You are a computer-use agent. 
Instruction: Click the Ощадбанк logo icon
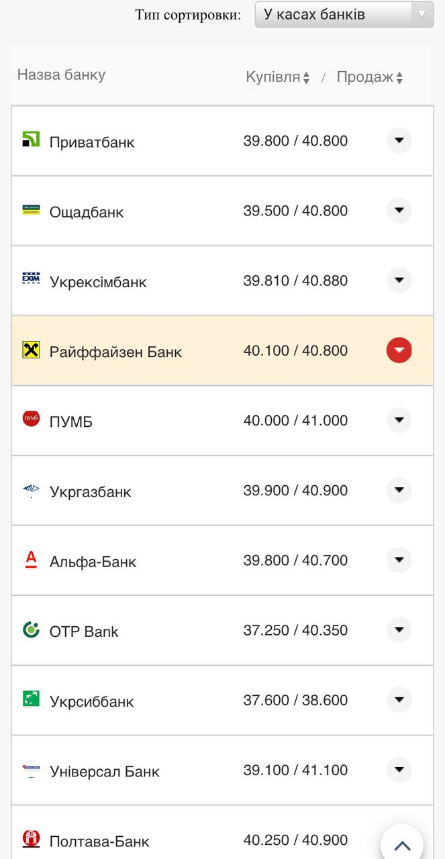tap(31, 210)
